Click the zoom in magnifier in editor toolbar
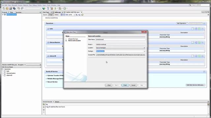This screenshot has width=211, height=118. pos(76,15)
